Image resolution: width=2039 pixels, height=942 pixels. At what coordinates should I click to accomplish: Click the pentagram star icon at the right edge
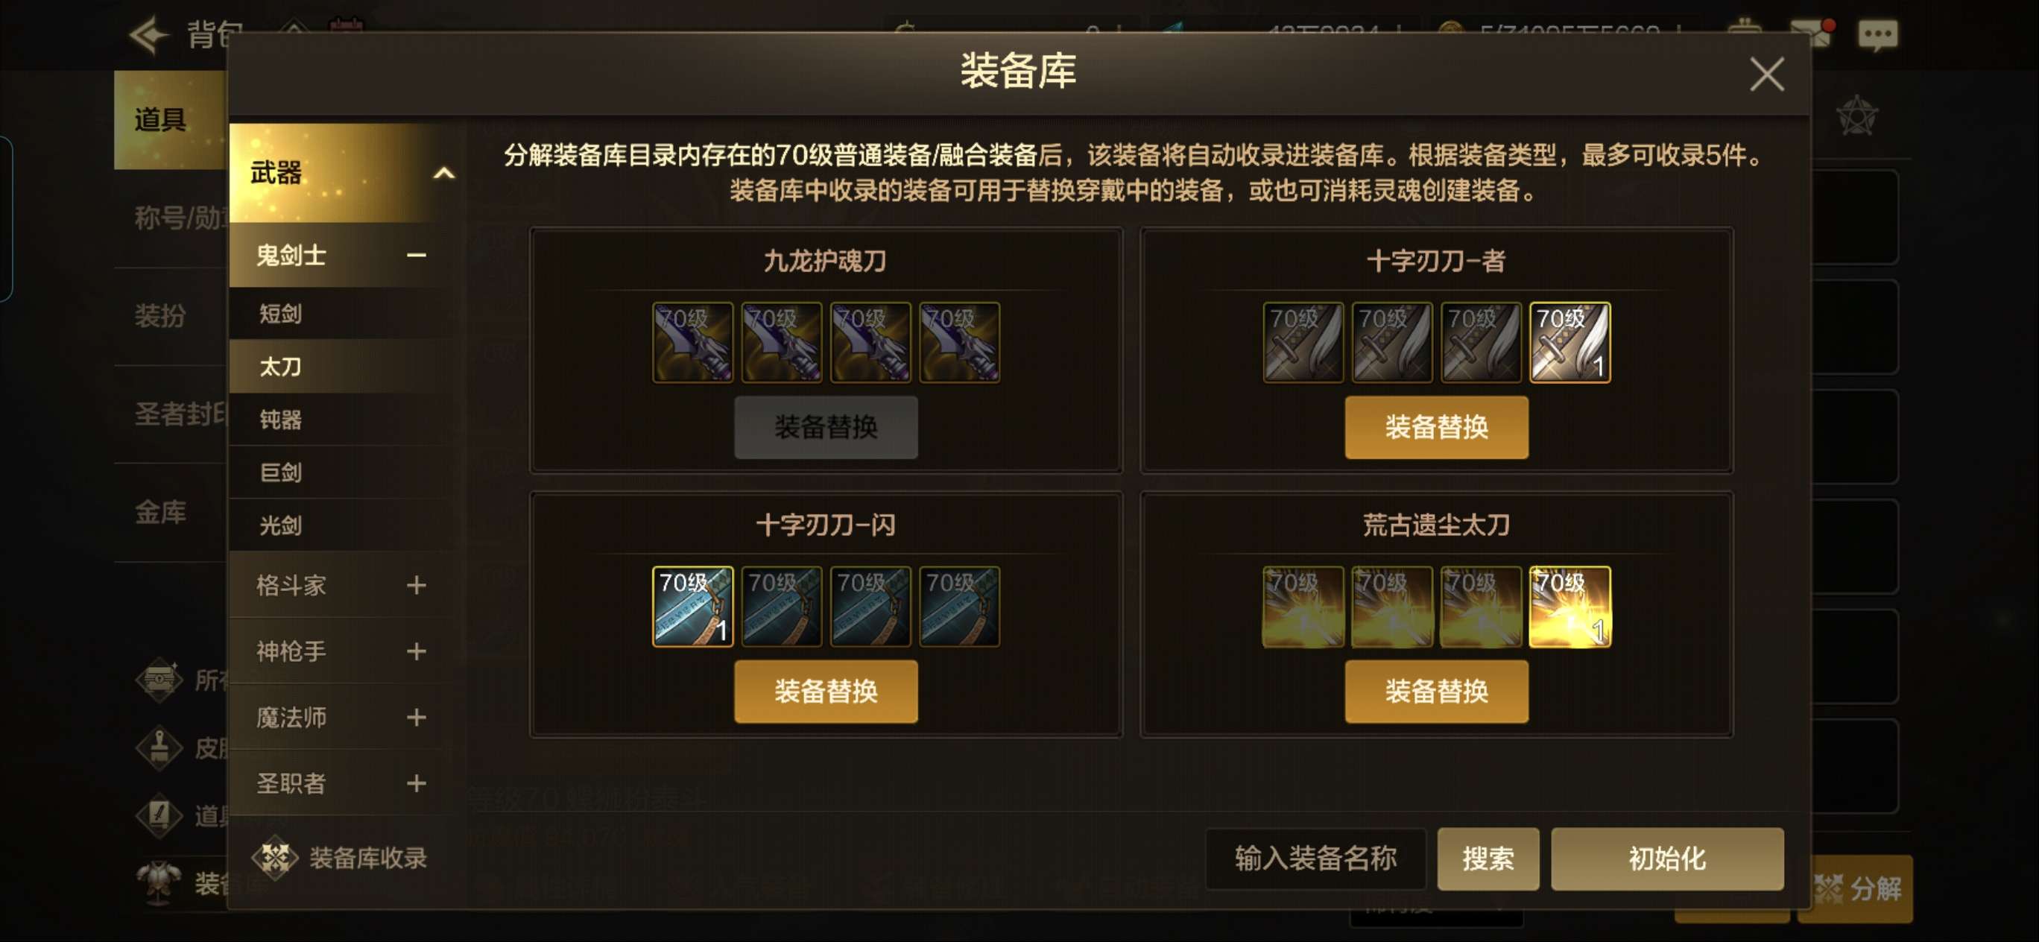1856,116
